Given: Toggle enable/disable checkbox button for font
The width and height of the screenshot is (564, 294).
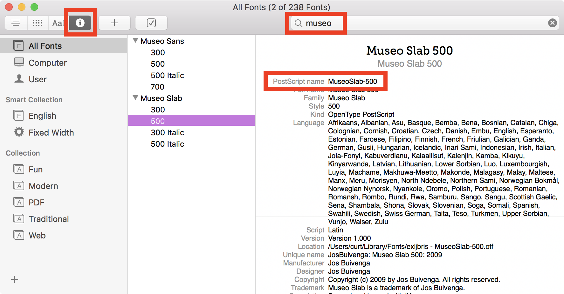Looking at the screenshot, I should tap(151, 23).
